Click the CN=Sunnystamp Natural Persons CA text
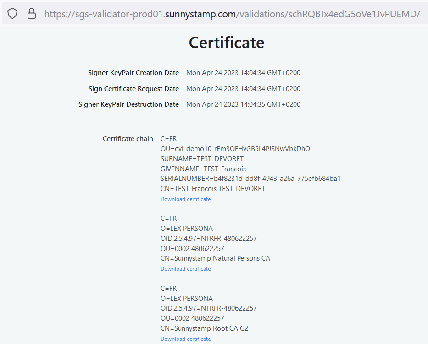This screenshot has height=344, width=428. (x=215, y=258)
